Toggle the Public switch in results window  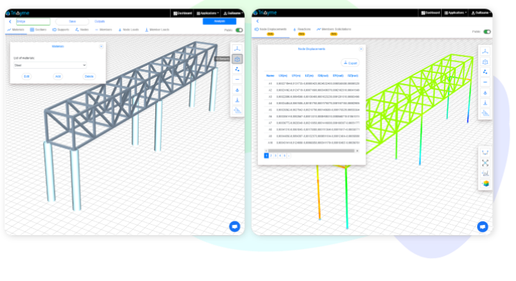[487, 31]
